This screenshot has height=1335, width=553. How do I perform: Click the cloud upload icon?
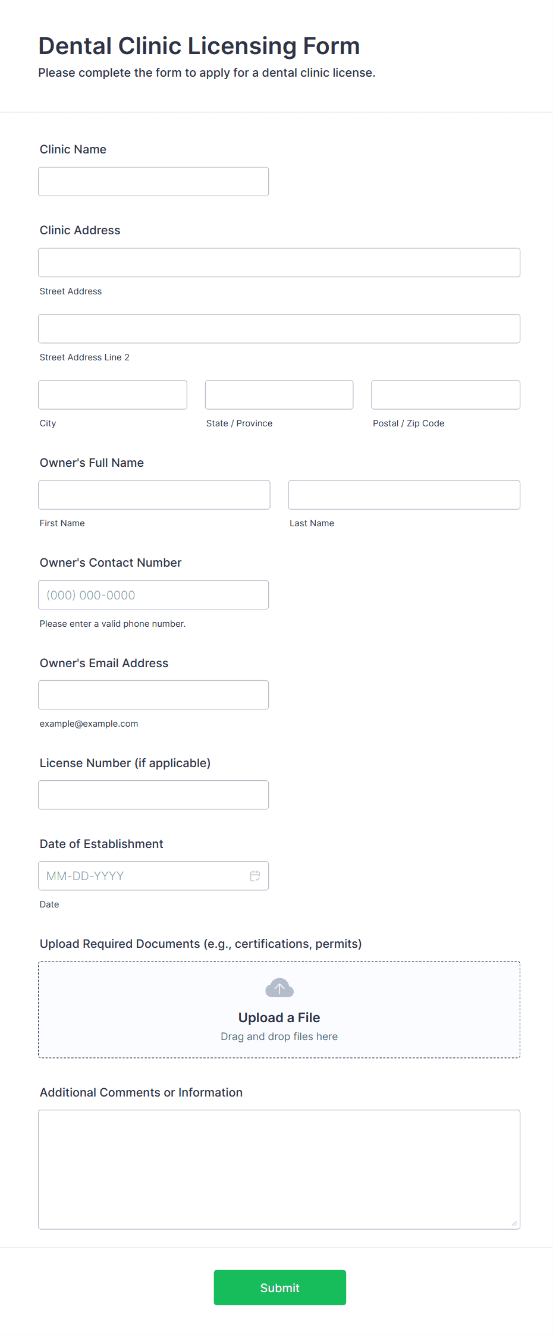[x=279, y=988]
